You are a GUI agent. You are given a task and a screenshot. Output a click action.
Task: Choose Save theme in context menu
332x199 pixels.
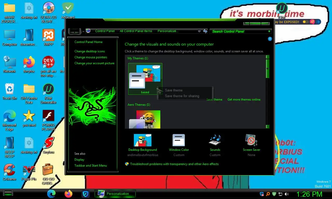tap(174, 90)
